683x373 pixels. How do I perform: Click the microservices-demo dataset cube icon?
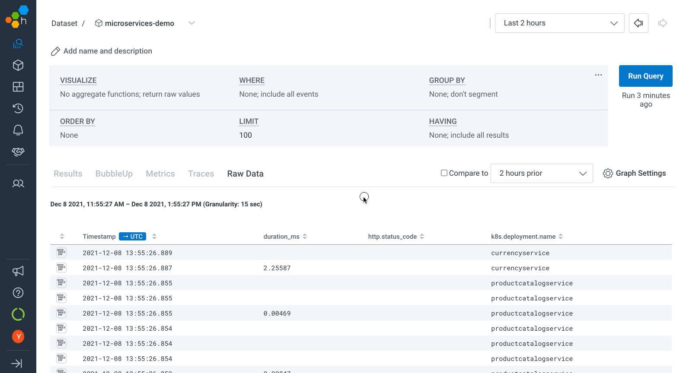pos(99,23)
